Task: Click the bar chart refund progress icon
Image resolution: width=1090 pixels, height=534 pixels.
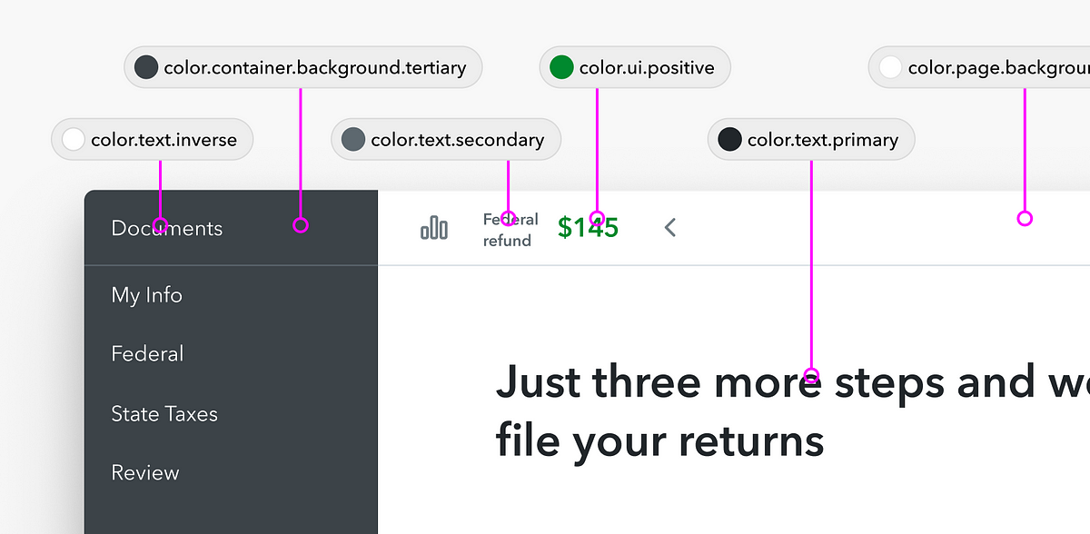Action: [x=434, y=228]
